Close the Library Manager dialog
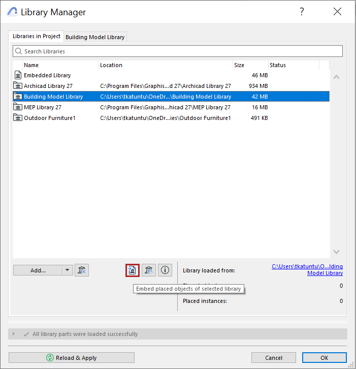356x369 pixels. (337, 11)
